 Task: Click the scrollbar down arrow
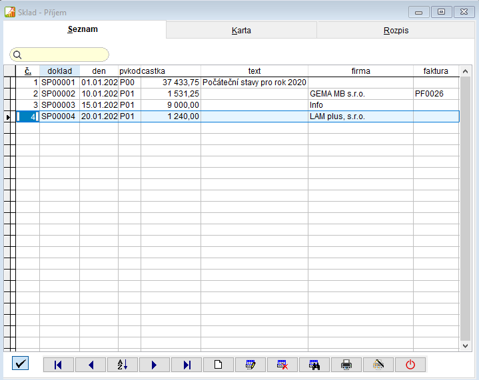click(x=465, y=346)
